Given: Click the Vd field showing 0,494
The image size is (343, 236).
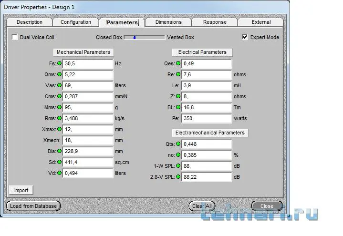Looking at the screenshot, I should [88, 173].
